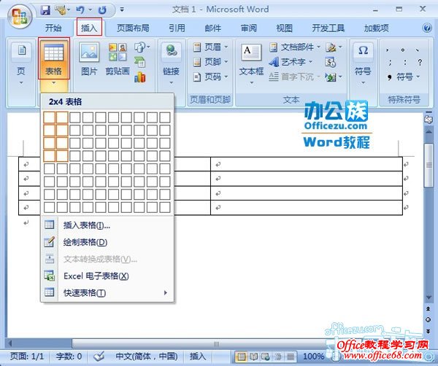This screenshot has height=366, width=438.
Task: Insert SmartArt graphic icon
Action: tap(140, 62)
